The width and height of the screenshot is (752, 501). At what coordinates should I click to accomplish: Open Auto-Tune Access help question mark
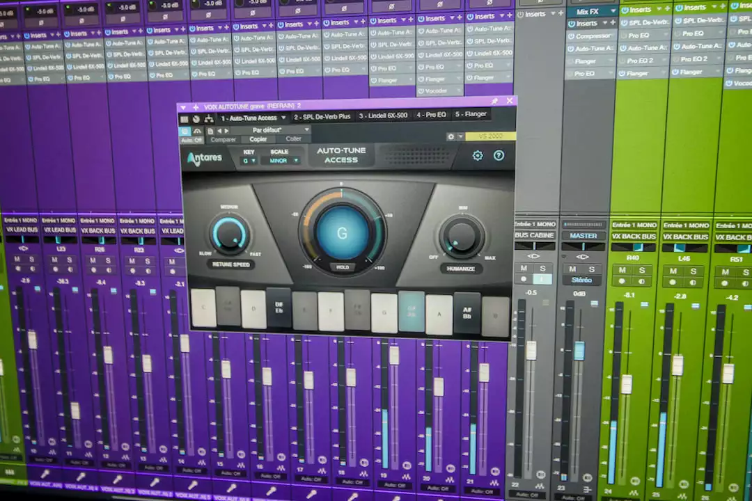tap(499, 155)
